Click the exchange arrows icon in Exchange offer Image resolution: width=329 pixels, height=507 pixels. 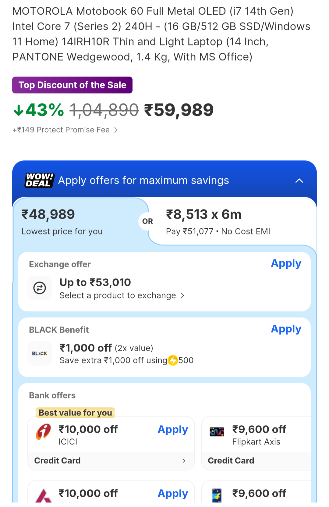(x=40, y=287)
